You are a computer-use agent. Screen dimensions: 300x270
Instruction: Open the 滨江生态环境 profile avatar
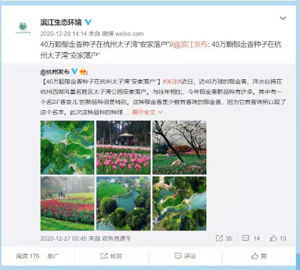click(23, 27)
